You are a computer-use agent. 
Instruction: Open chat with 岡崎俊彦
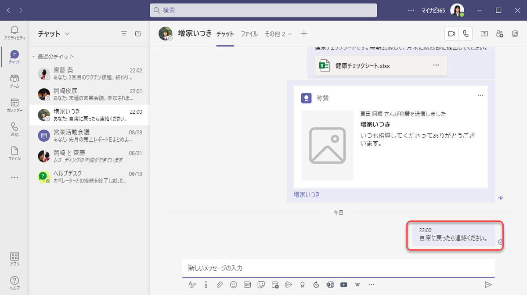[x=90, y=94]
